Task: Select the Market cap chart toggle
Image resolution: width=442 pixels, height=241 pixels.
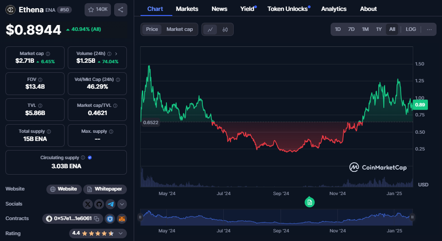Action: click(180, 29)
